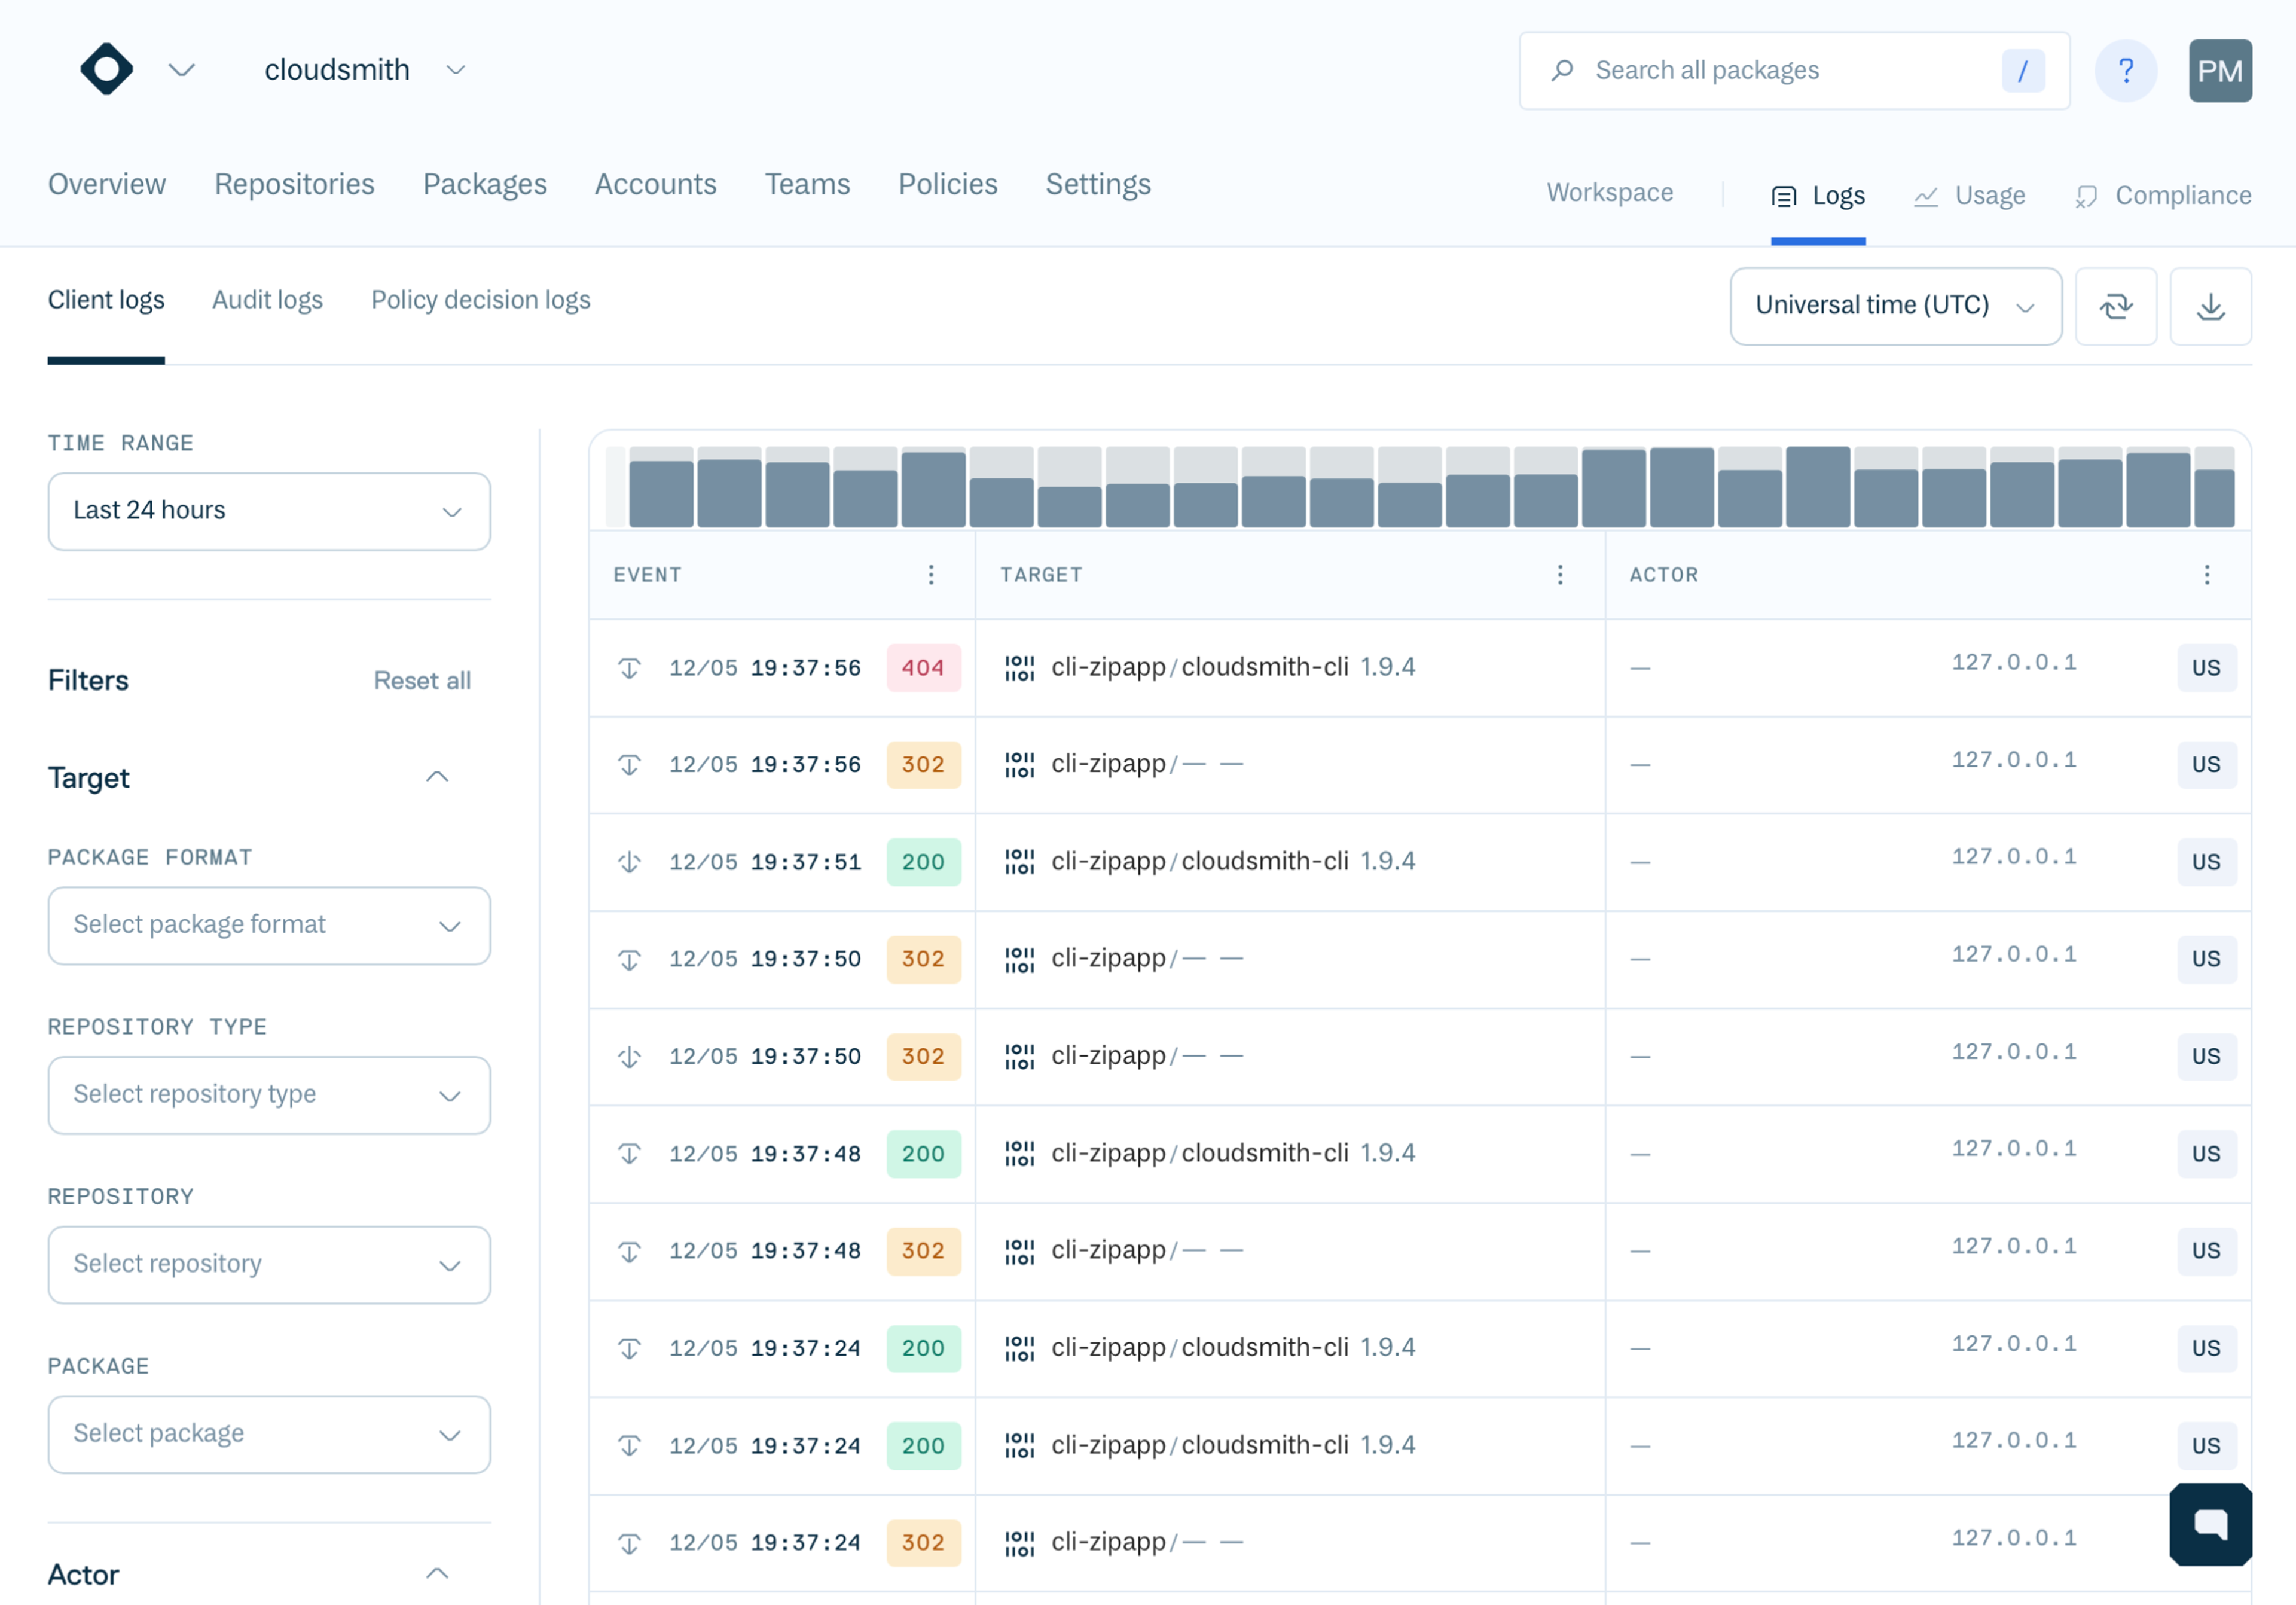Open the chevron next to the logo
The image size is (2296, 1605).
181,70
